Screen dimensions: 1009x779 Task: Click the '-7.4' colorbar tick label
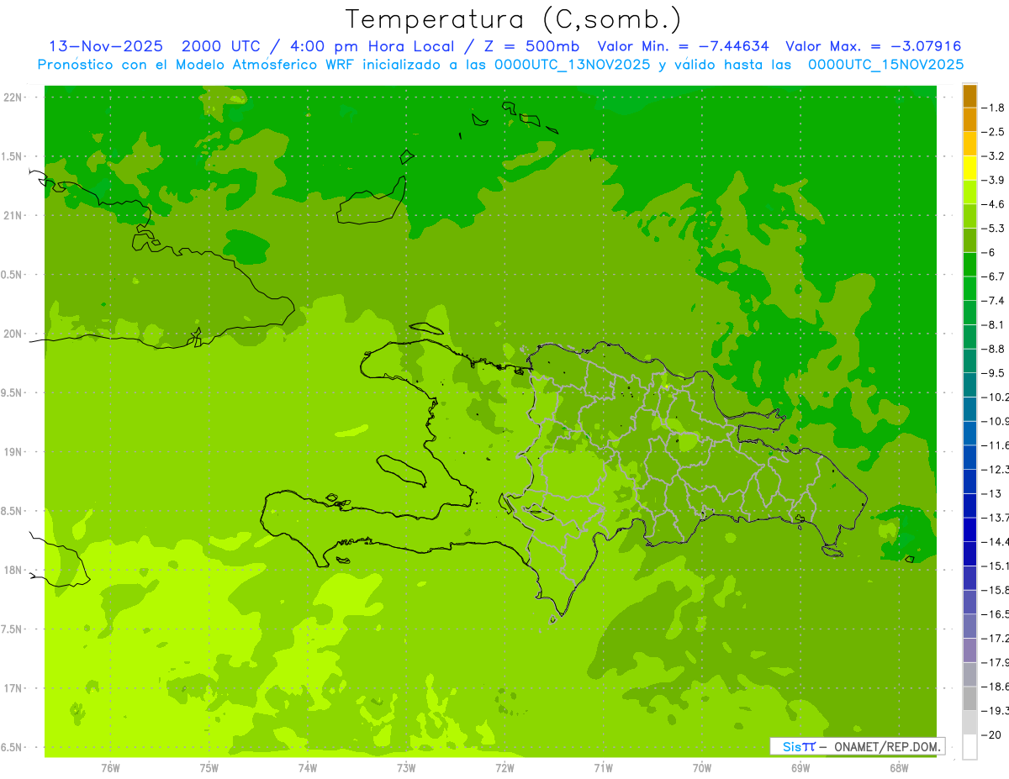pyautogui.click(x=993, y=301)
